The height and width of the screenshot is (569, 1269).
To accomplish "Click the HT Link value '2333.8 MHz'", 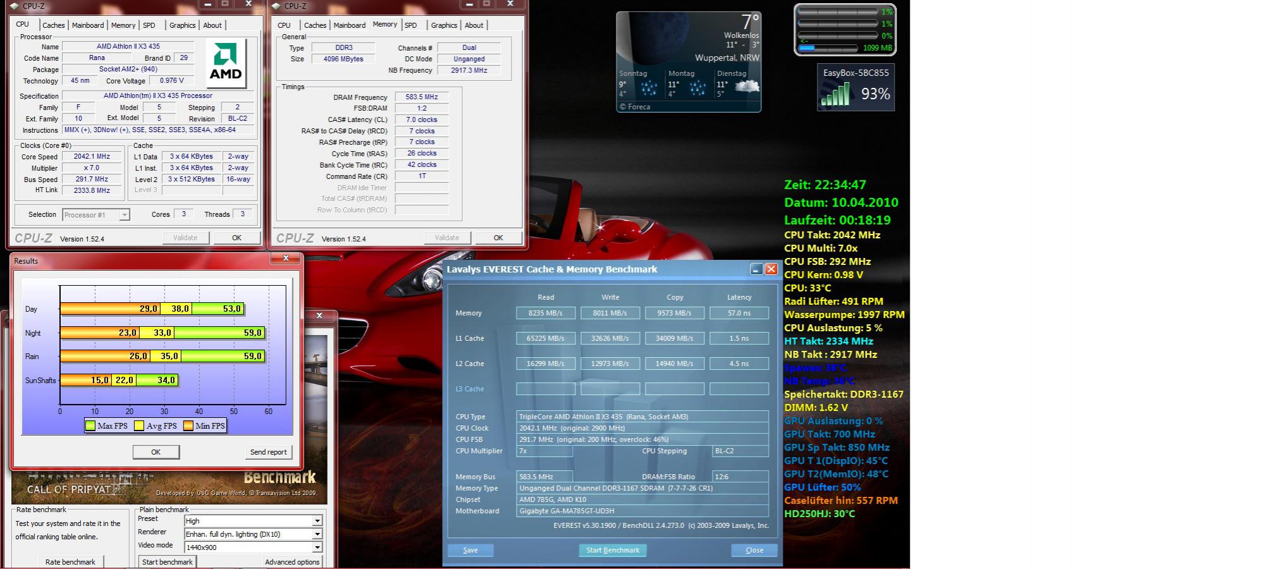I will (x=92, y=190).
